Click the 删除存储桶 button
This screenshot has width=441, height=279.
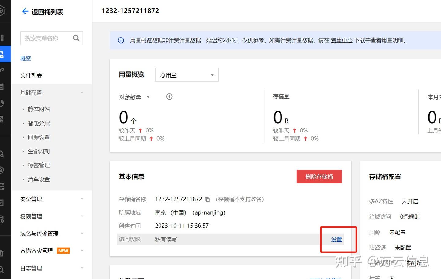point(319,176)
